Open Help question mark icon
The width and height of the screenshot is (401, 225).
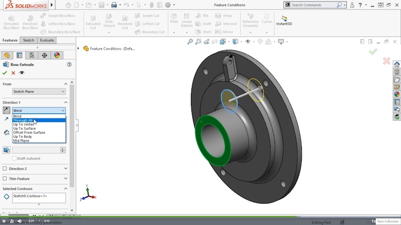(360, 5)
